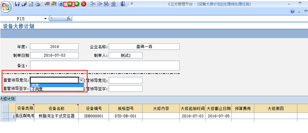Click the save-and-submit icon beside floppy disk

coord(24,4)
